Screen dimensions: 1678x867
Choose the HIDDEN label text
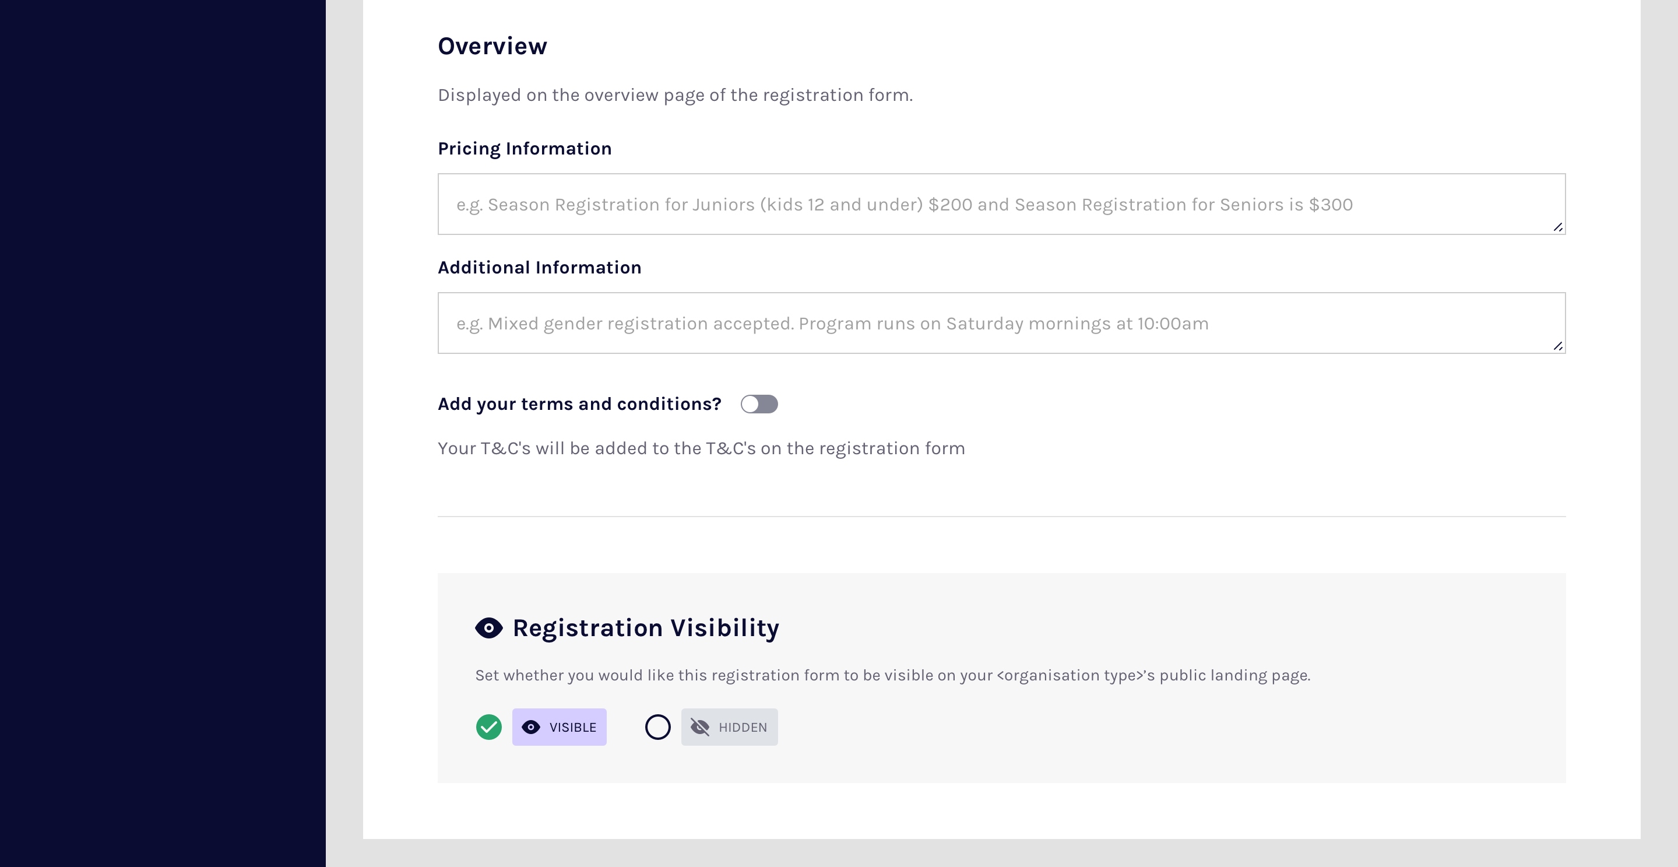point(743,727)
